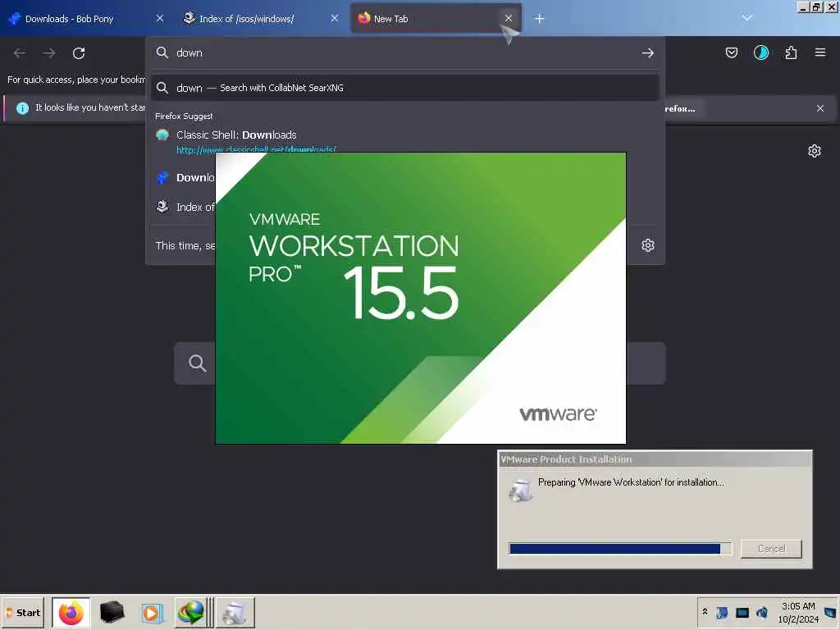This screenshot has height=630, width=840.
Task: Open the classicshell.net downloads URL link
Action: 256,149
